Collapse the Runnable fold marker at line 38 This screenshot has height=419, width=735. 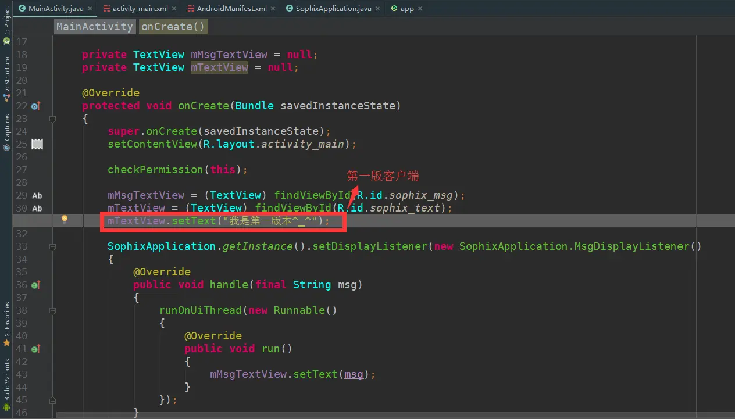(x=52, y=310)
